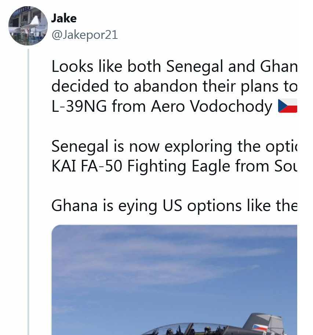Click the aircraft cockpit canopy in photo
The width and height of the screenshot is (313, 335).
(183, 329)
